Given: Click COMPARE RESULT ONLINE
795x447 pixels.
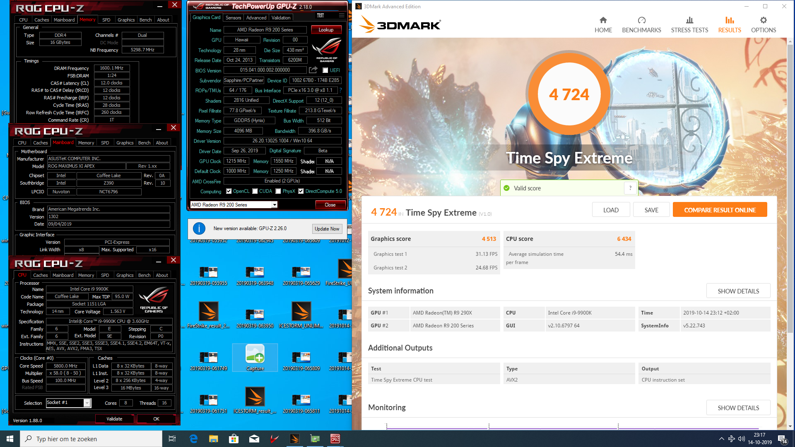Looking at the screenshot, I should coord(720,210).
